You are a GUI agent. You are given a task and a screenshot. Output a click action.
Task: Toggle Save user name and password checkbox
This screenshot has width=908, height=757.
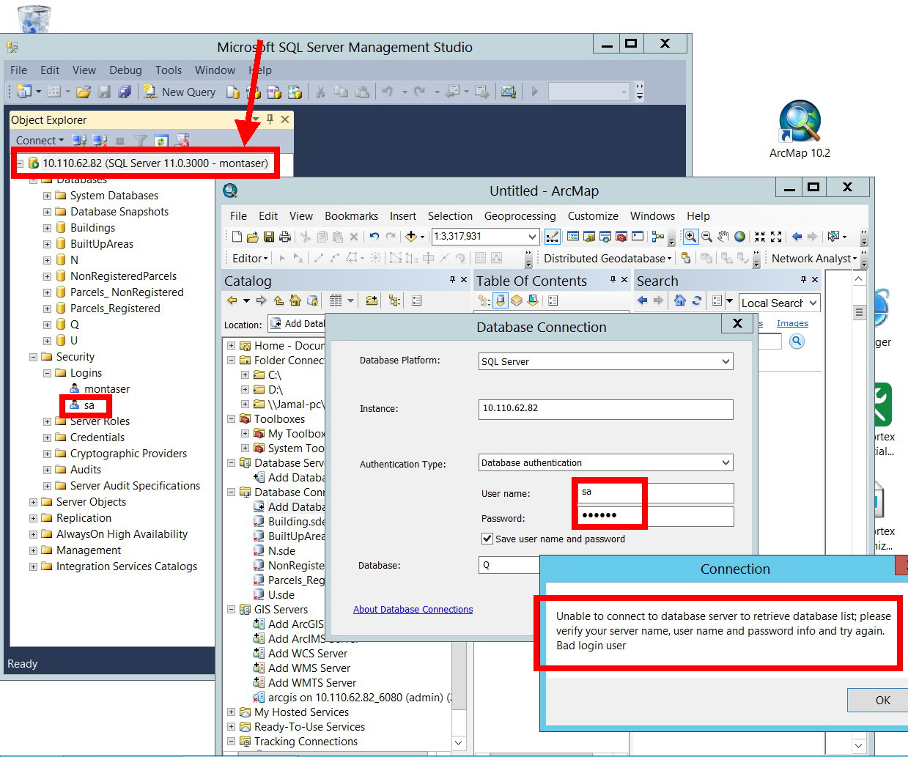487,539
